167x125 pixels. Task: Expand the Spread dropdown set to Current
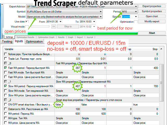coord(136,17)
